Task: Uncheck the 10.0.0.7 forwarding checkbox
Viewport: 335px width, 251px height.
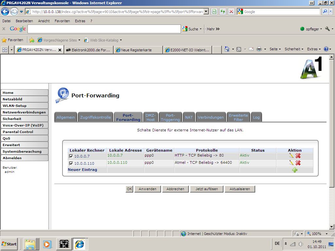Action: point(71,156)
